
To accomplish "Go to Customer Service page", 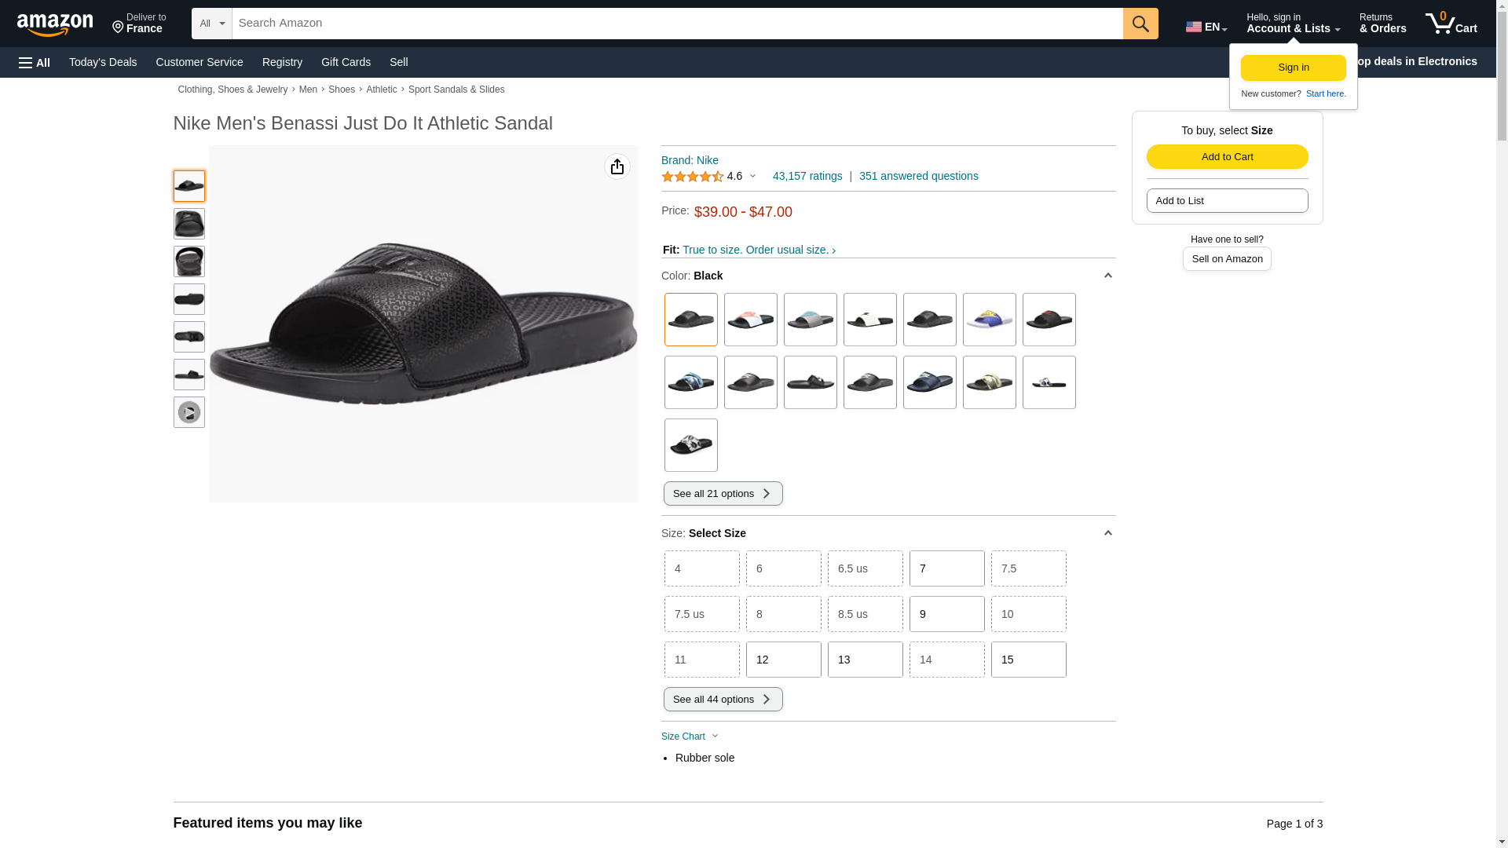I will [x=199, y=62].
